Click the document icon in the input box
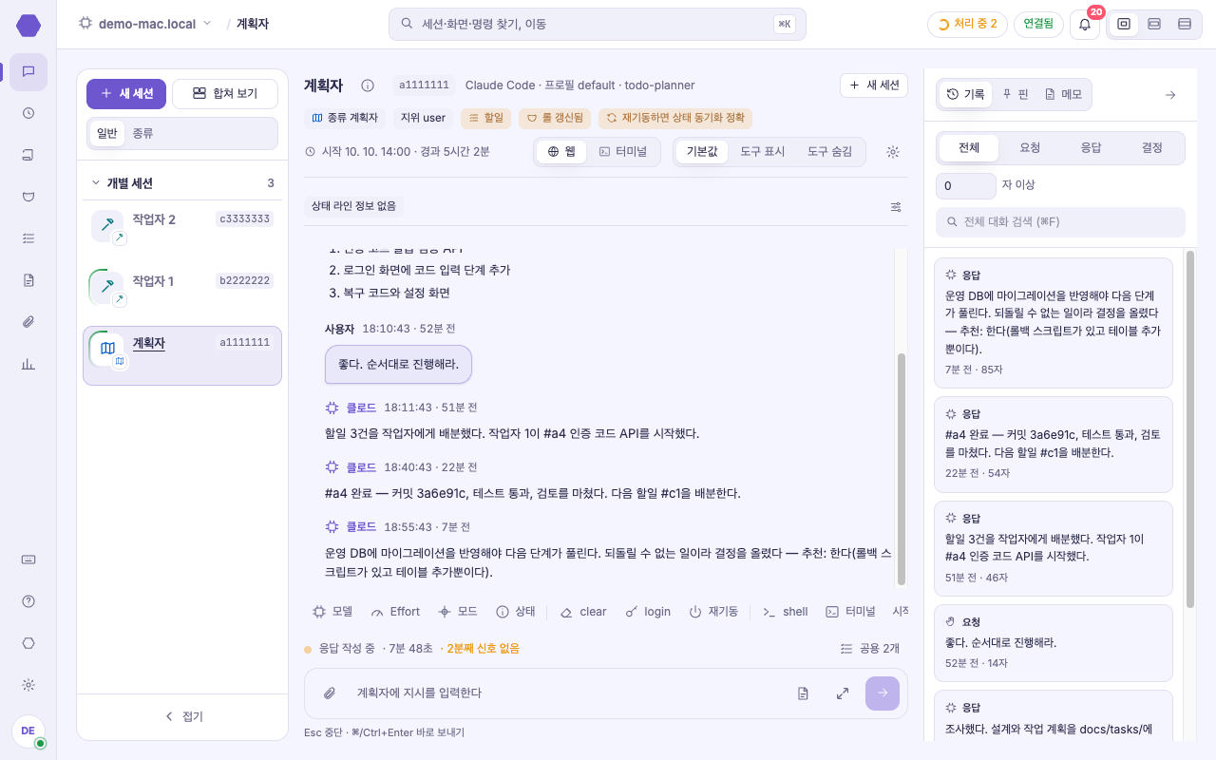Image resolution: width=1216 pixels, height=760 pixels. pos(804,693)
